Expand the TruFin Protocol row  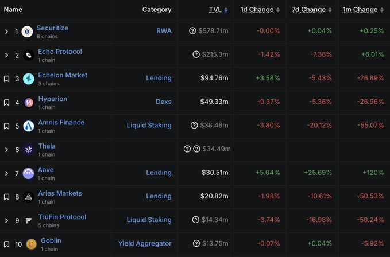click(7, 220)
